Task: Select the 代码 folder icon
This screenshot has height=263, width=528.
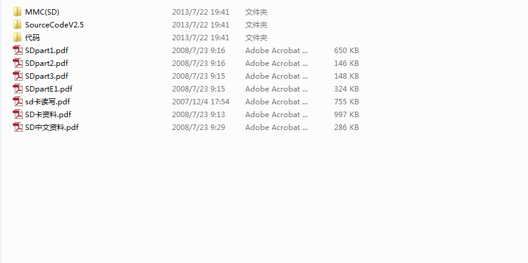Action: [x=18, y=37]
